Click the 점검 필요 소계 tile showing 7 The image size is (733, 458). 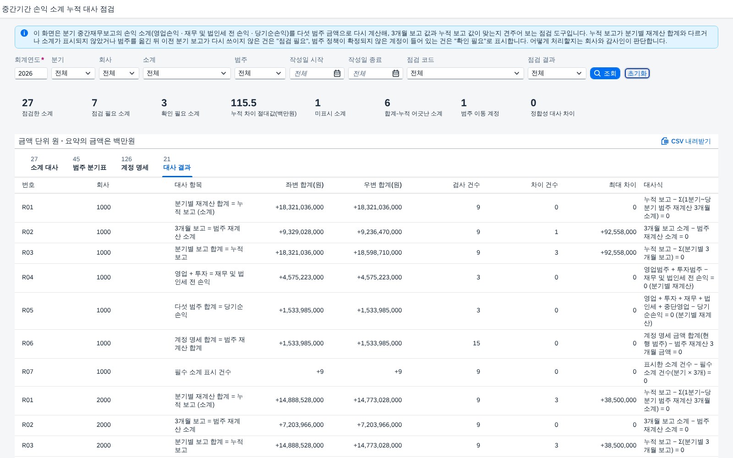pos(111,108)
